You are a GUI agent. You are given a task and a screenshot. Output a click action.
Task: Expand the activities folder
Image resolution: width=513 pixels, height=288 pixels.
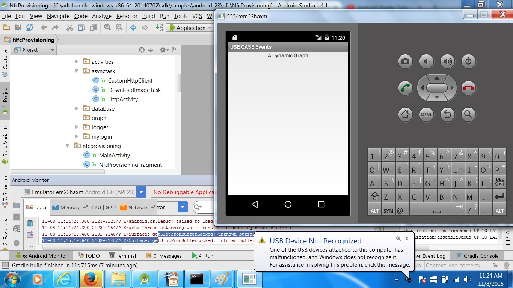click(x=77, y=61)
